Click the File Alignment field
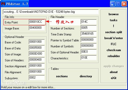The height and width of the screenshot is (90, 128). (37, 72)
